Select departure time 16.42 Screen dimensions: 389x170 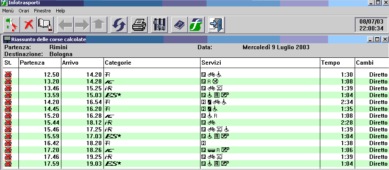point(52,143)
